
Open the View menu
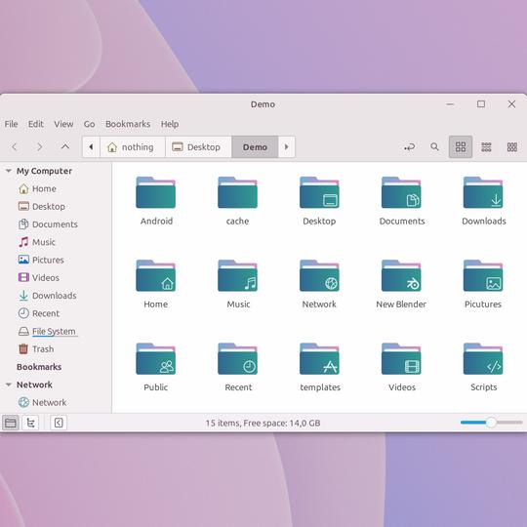(63, 124)
